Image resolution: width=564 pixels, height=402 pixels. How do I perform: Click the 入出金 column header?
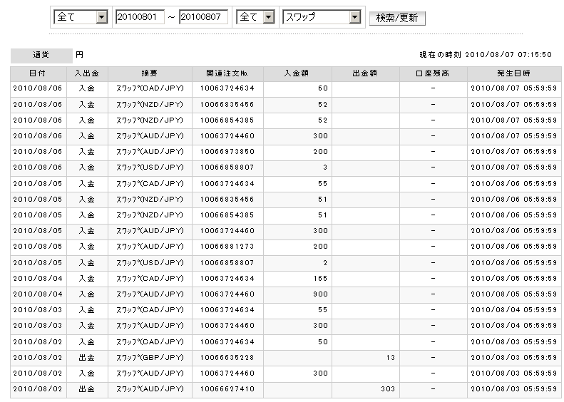pyautogui.click(x=87, y=73)
